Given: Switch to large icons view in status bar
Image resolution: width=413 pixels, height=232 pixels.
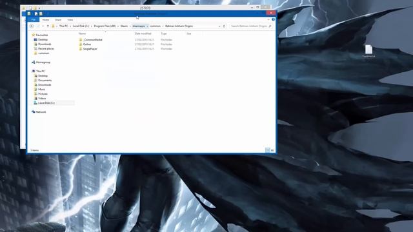Looking at the screenshot, I should [x=272, y=150].
